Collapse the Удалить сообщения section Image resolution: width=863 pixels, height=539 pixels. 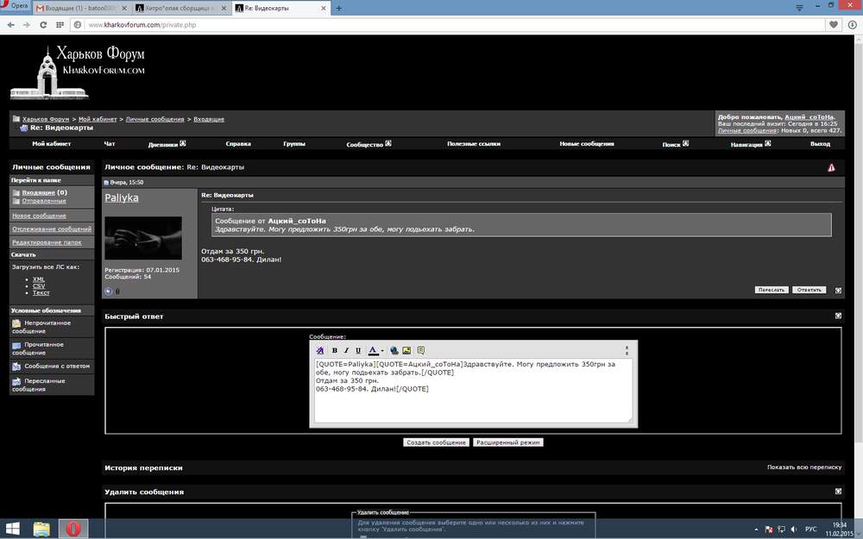838,492
